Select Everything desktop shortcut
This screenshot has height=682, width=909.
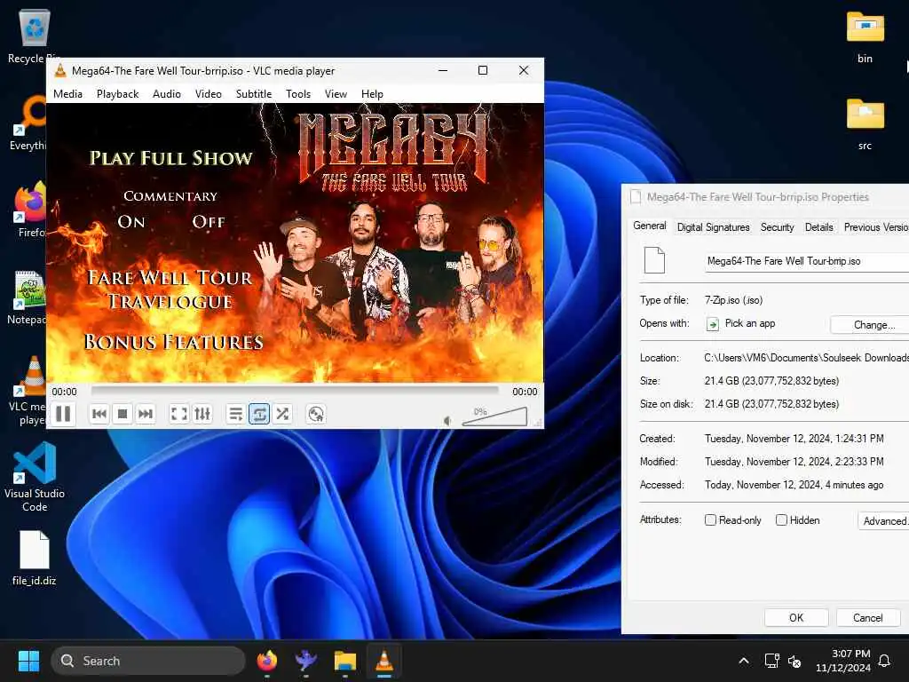[28, 123]
